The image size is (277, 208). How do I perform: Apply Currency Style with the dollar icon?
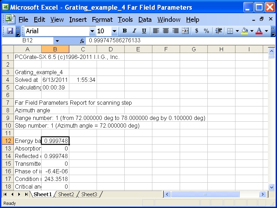(196, 31)
